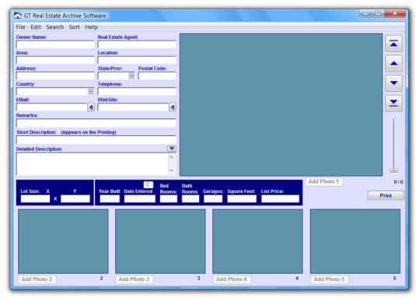
Task: Click the Date Entered input field
Action: click(x=140, y=199)
